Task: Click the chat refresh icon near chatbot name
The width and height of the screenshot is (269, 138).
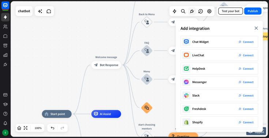Action: (x=49, y=11)
